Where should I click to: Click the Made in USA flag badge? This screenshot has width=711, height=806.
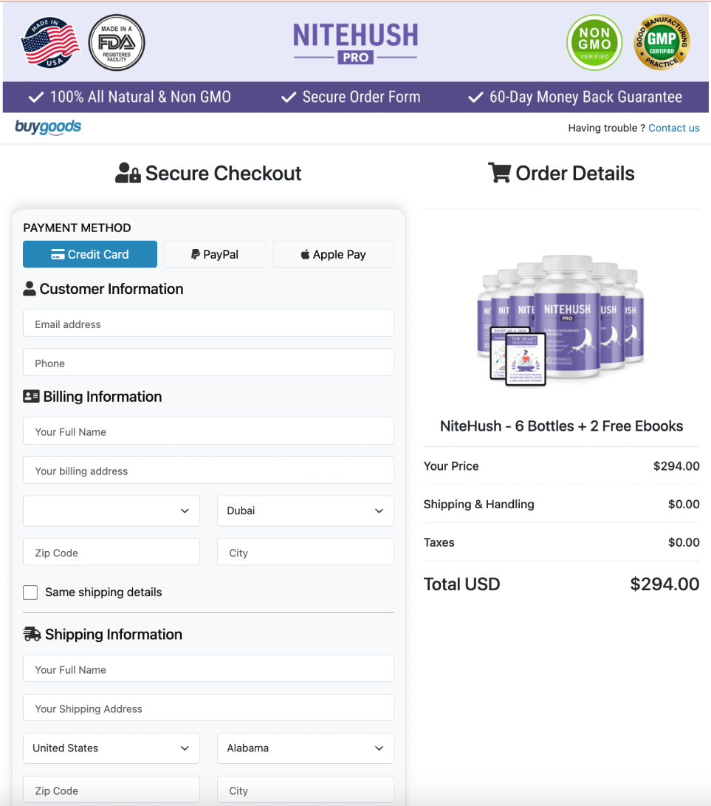click(49, 41)
